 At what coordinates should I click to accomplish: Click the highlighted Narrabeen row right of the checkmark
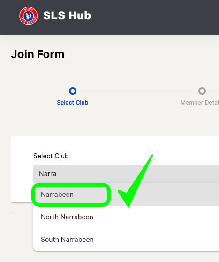184,195
